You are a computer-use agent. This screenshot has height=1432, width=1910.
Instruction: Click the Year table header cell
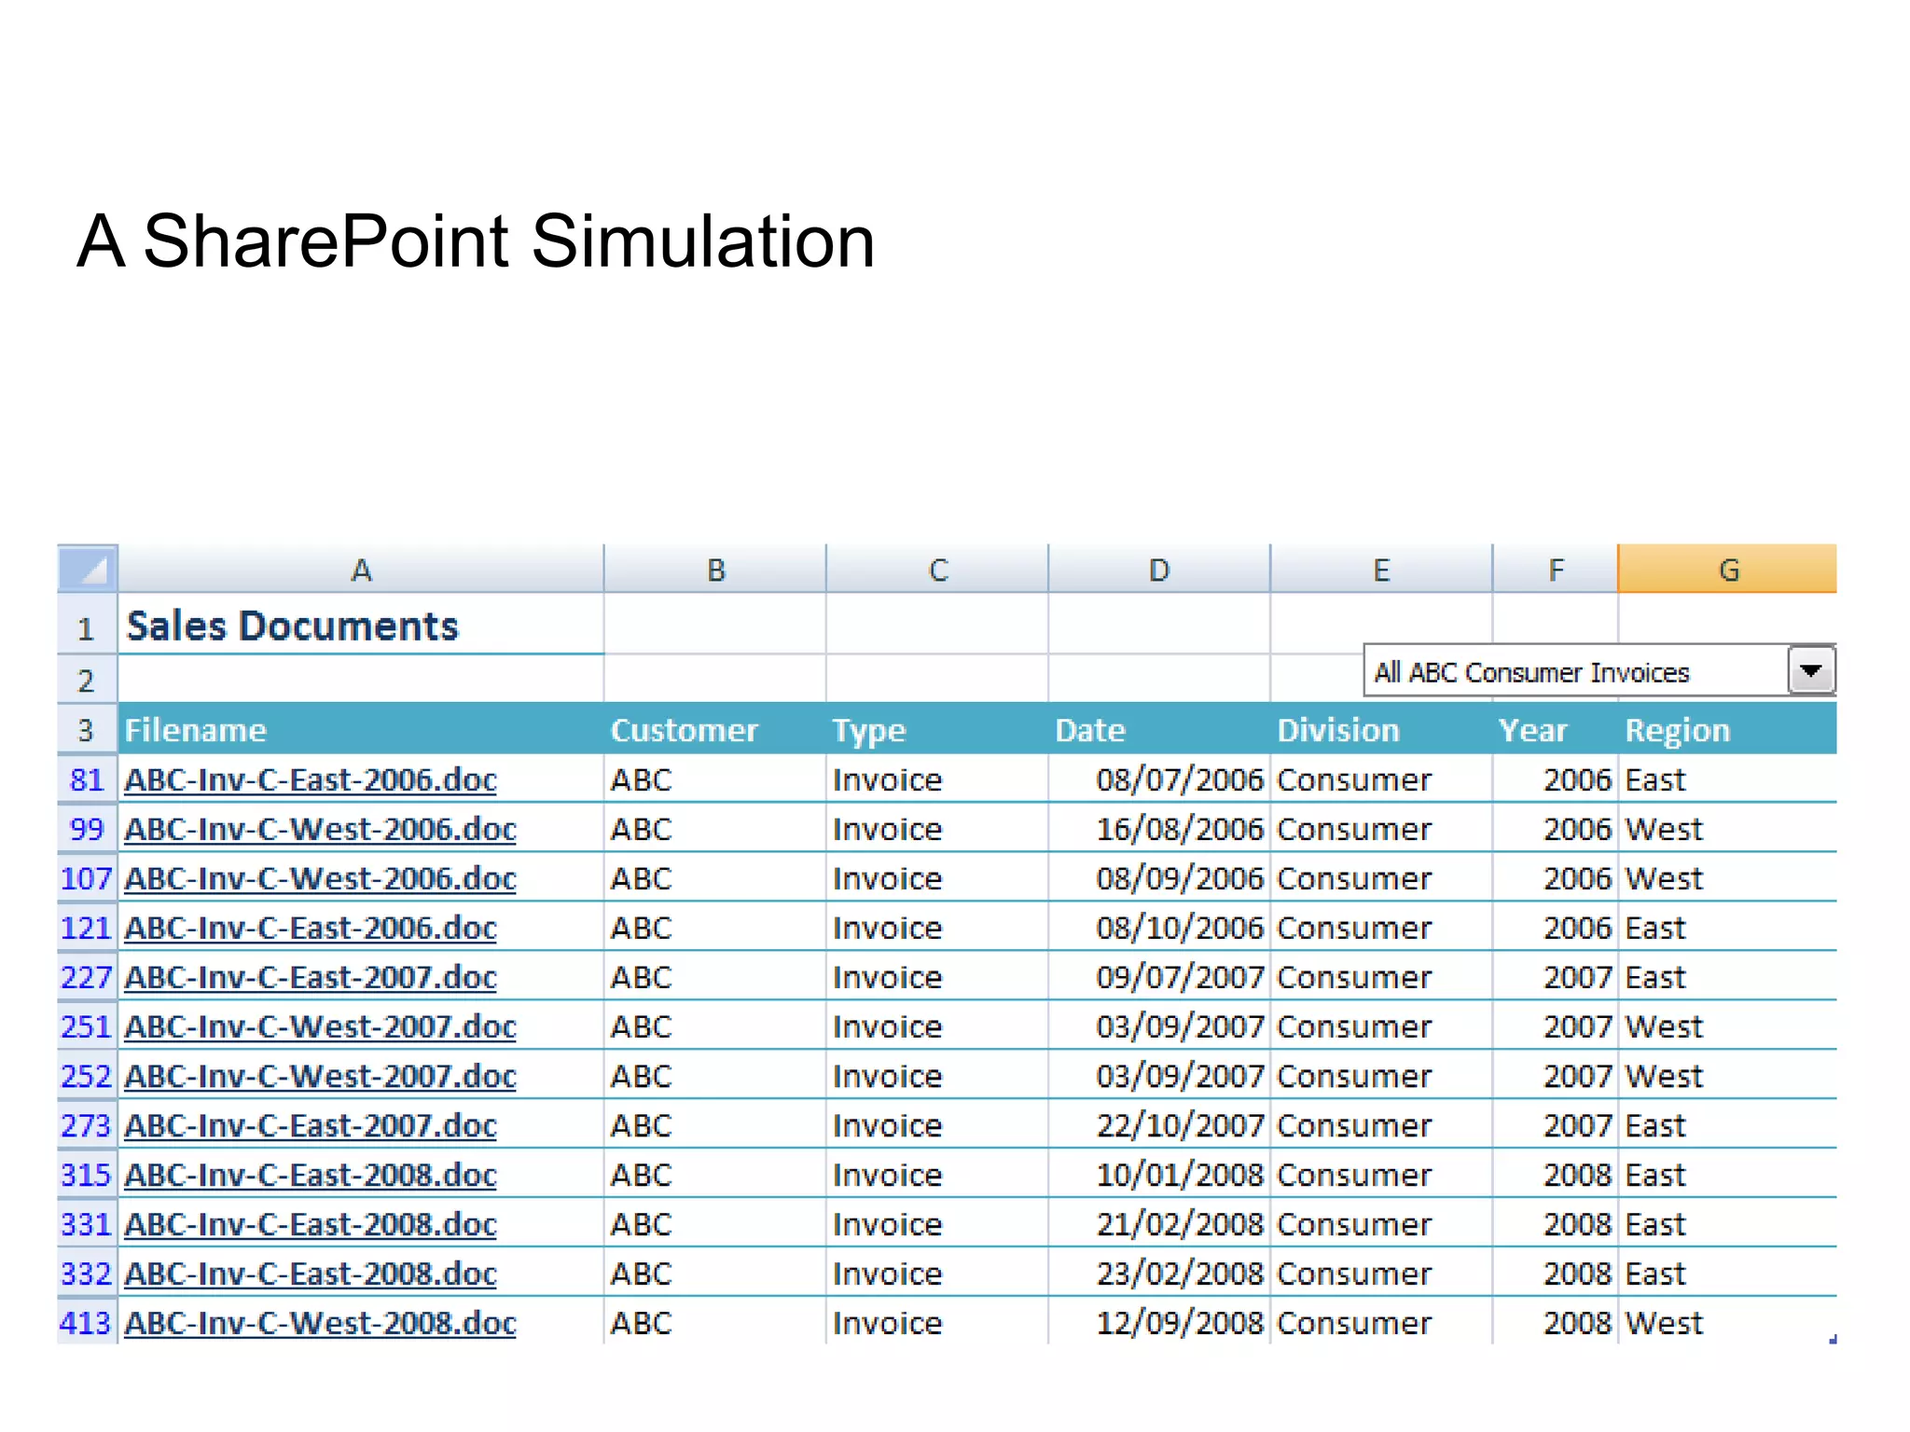point(1556,729)
